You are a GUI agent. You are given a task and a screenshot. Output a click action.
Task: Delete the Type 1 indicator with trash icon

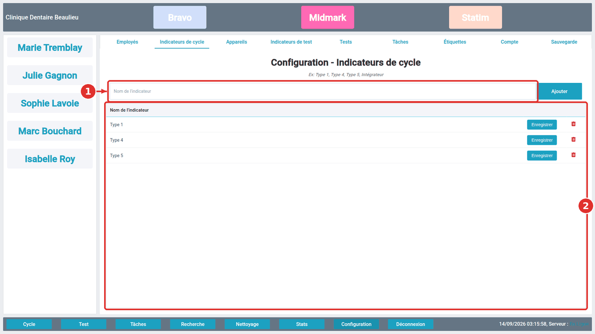[x=573, y=124]
